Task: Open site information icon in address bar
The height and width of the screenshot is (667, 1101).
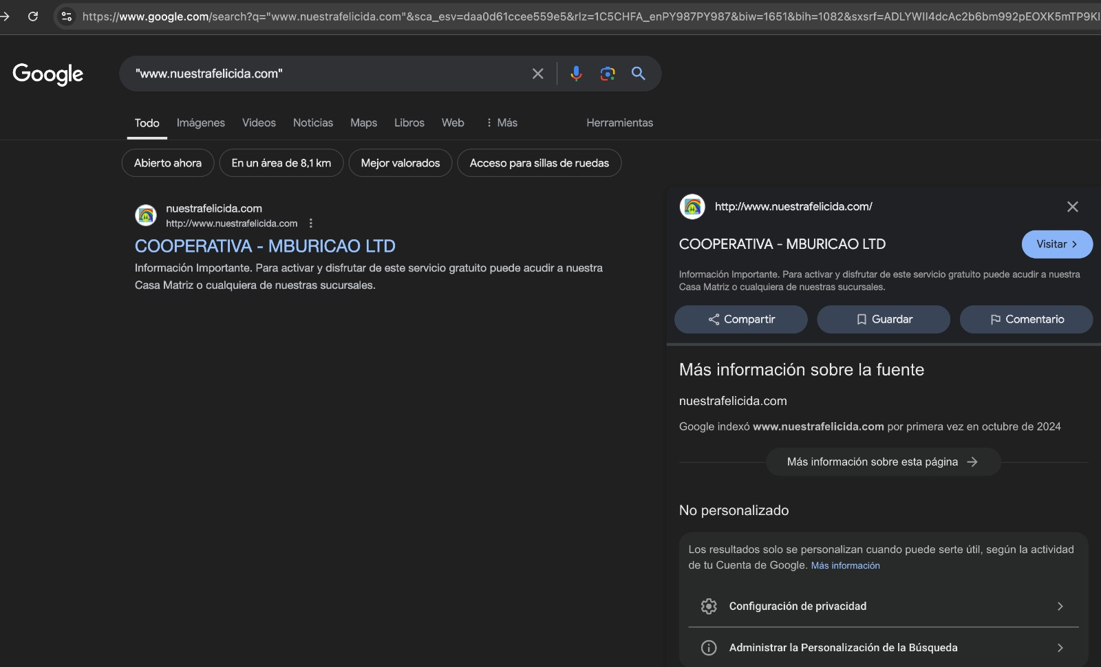Action: click(67, 16)
